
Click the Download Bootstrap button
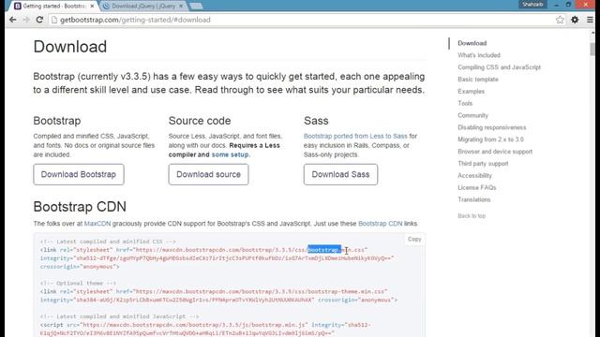[x=79, y=174]
